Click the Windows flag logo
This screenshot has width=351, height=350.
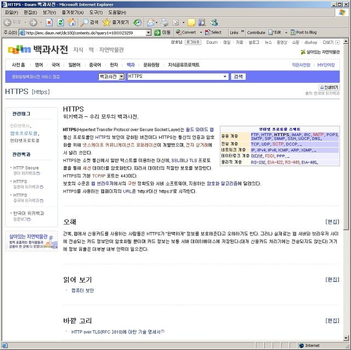pos(342,12)
